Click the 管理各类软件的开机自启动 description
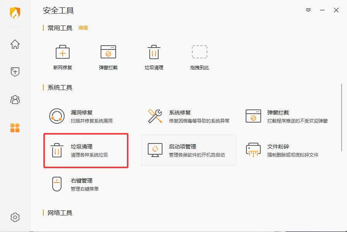This screenshot has height=232, width=347. pyautogui.click(x=197, y=155)
